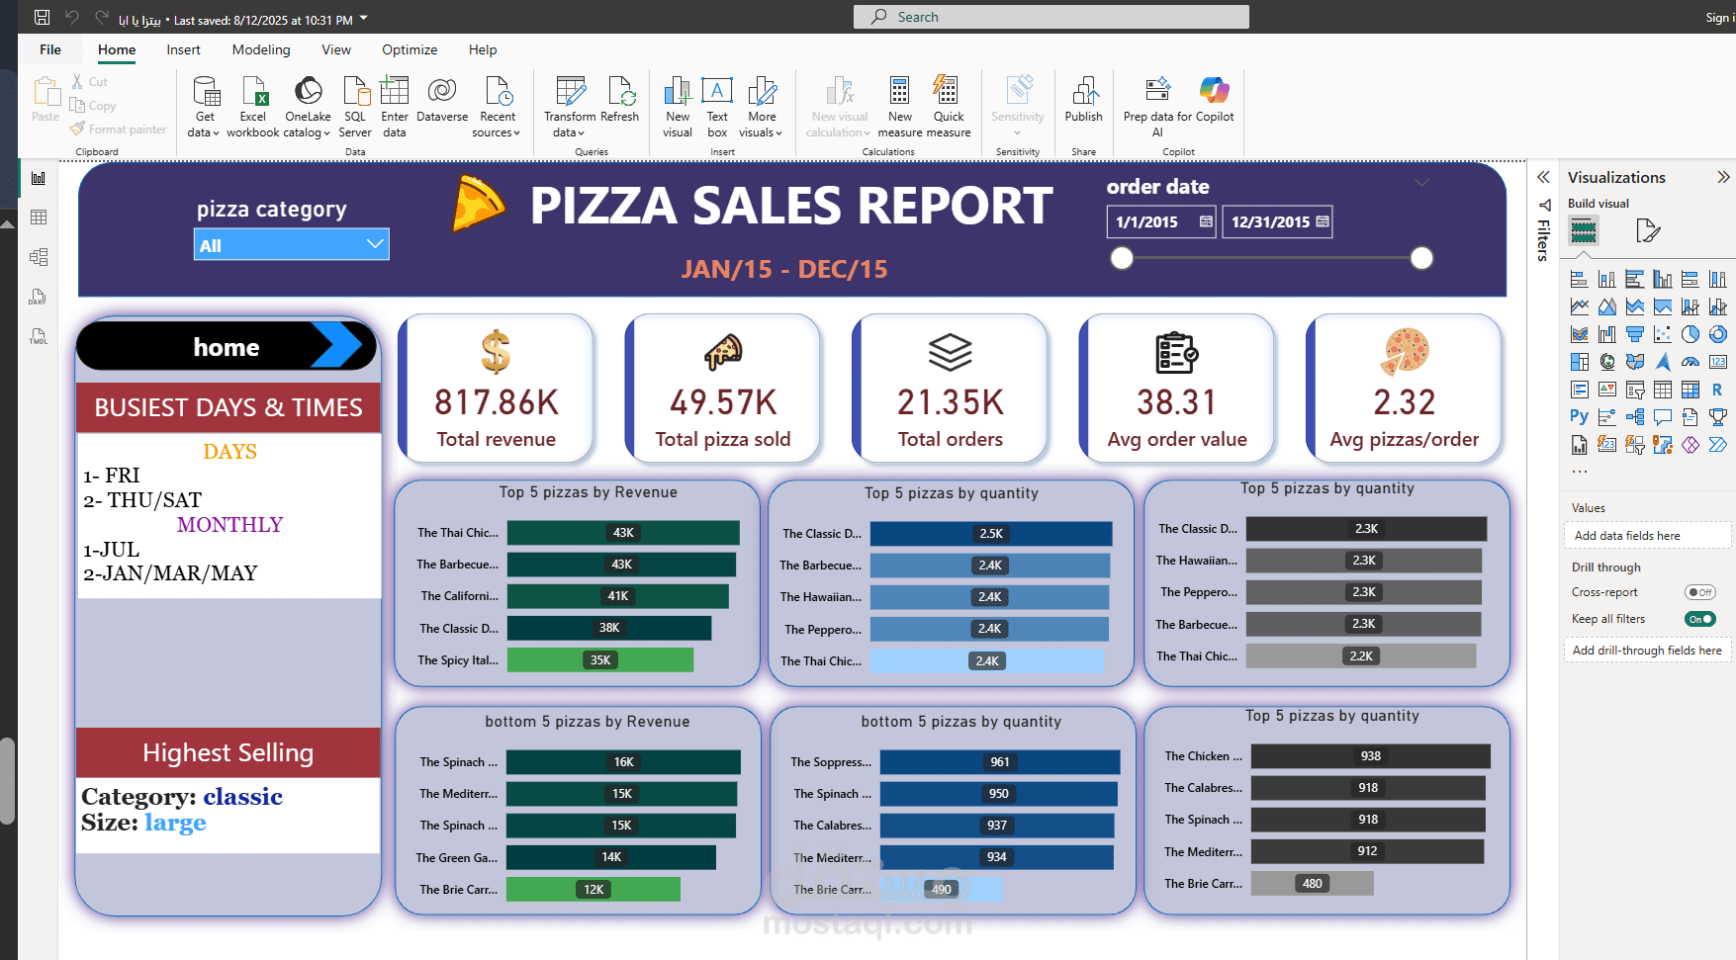Open the OneLake catalog
Screen dimensions: 1736x960
308,107
